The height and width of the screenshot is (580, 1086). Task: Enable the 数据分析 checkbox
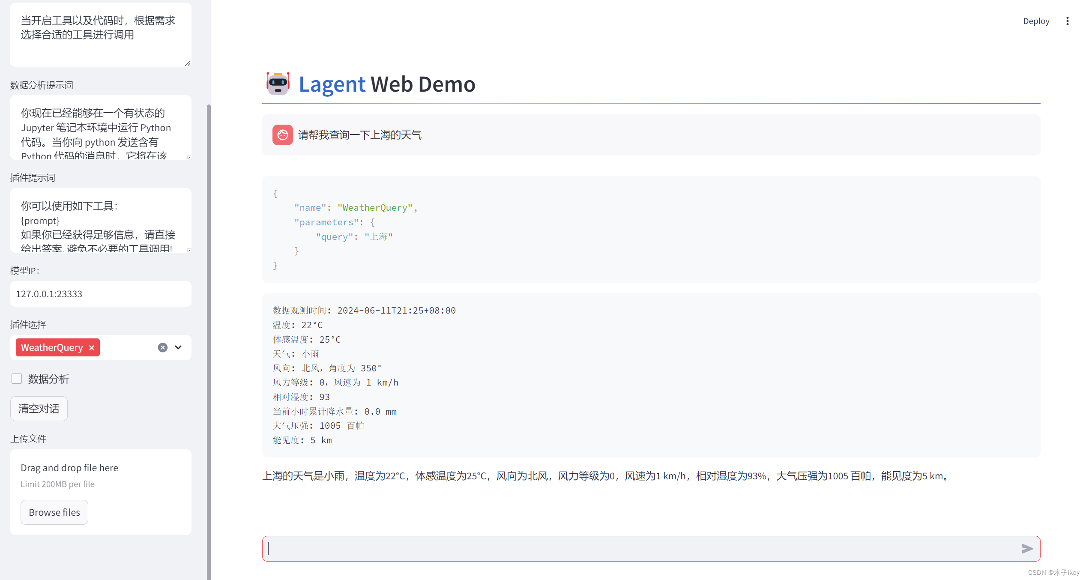point(16,378)
